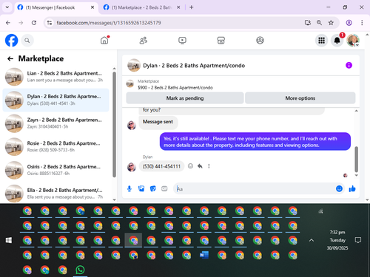This screenshot has width=370, height=277.
Task: Open the Marketplace storefront icon
Action: [x=221, y=41]
